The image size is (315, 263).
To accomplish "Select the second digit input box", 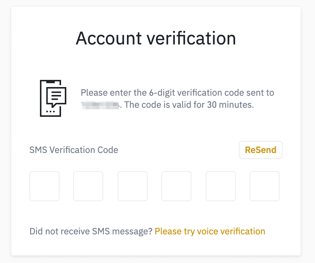I will coord(88,186).
